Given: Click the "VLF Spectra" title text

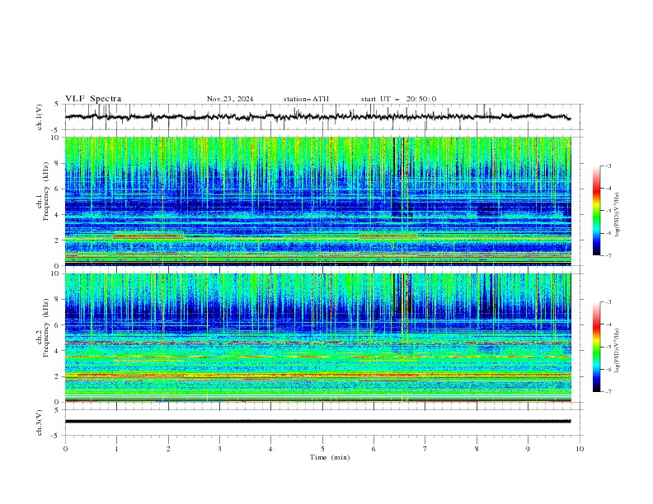Looking at the screenshot, I should point(93,99).
